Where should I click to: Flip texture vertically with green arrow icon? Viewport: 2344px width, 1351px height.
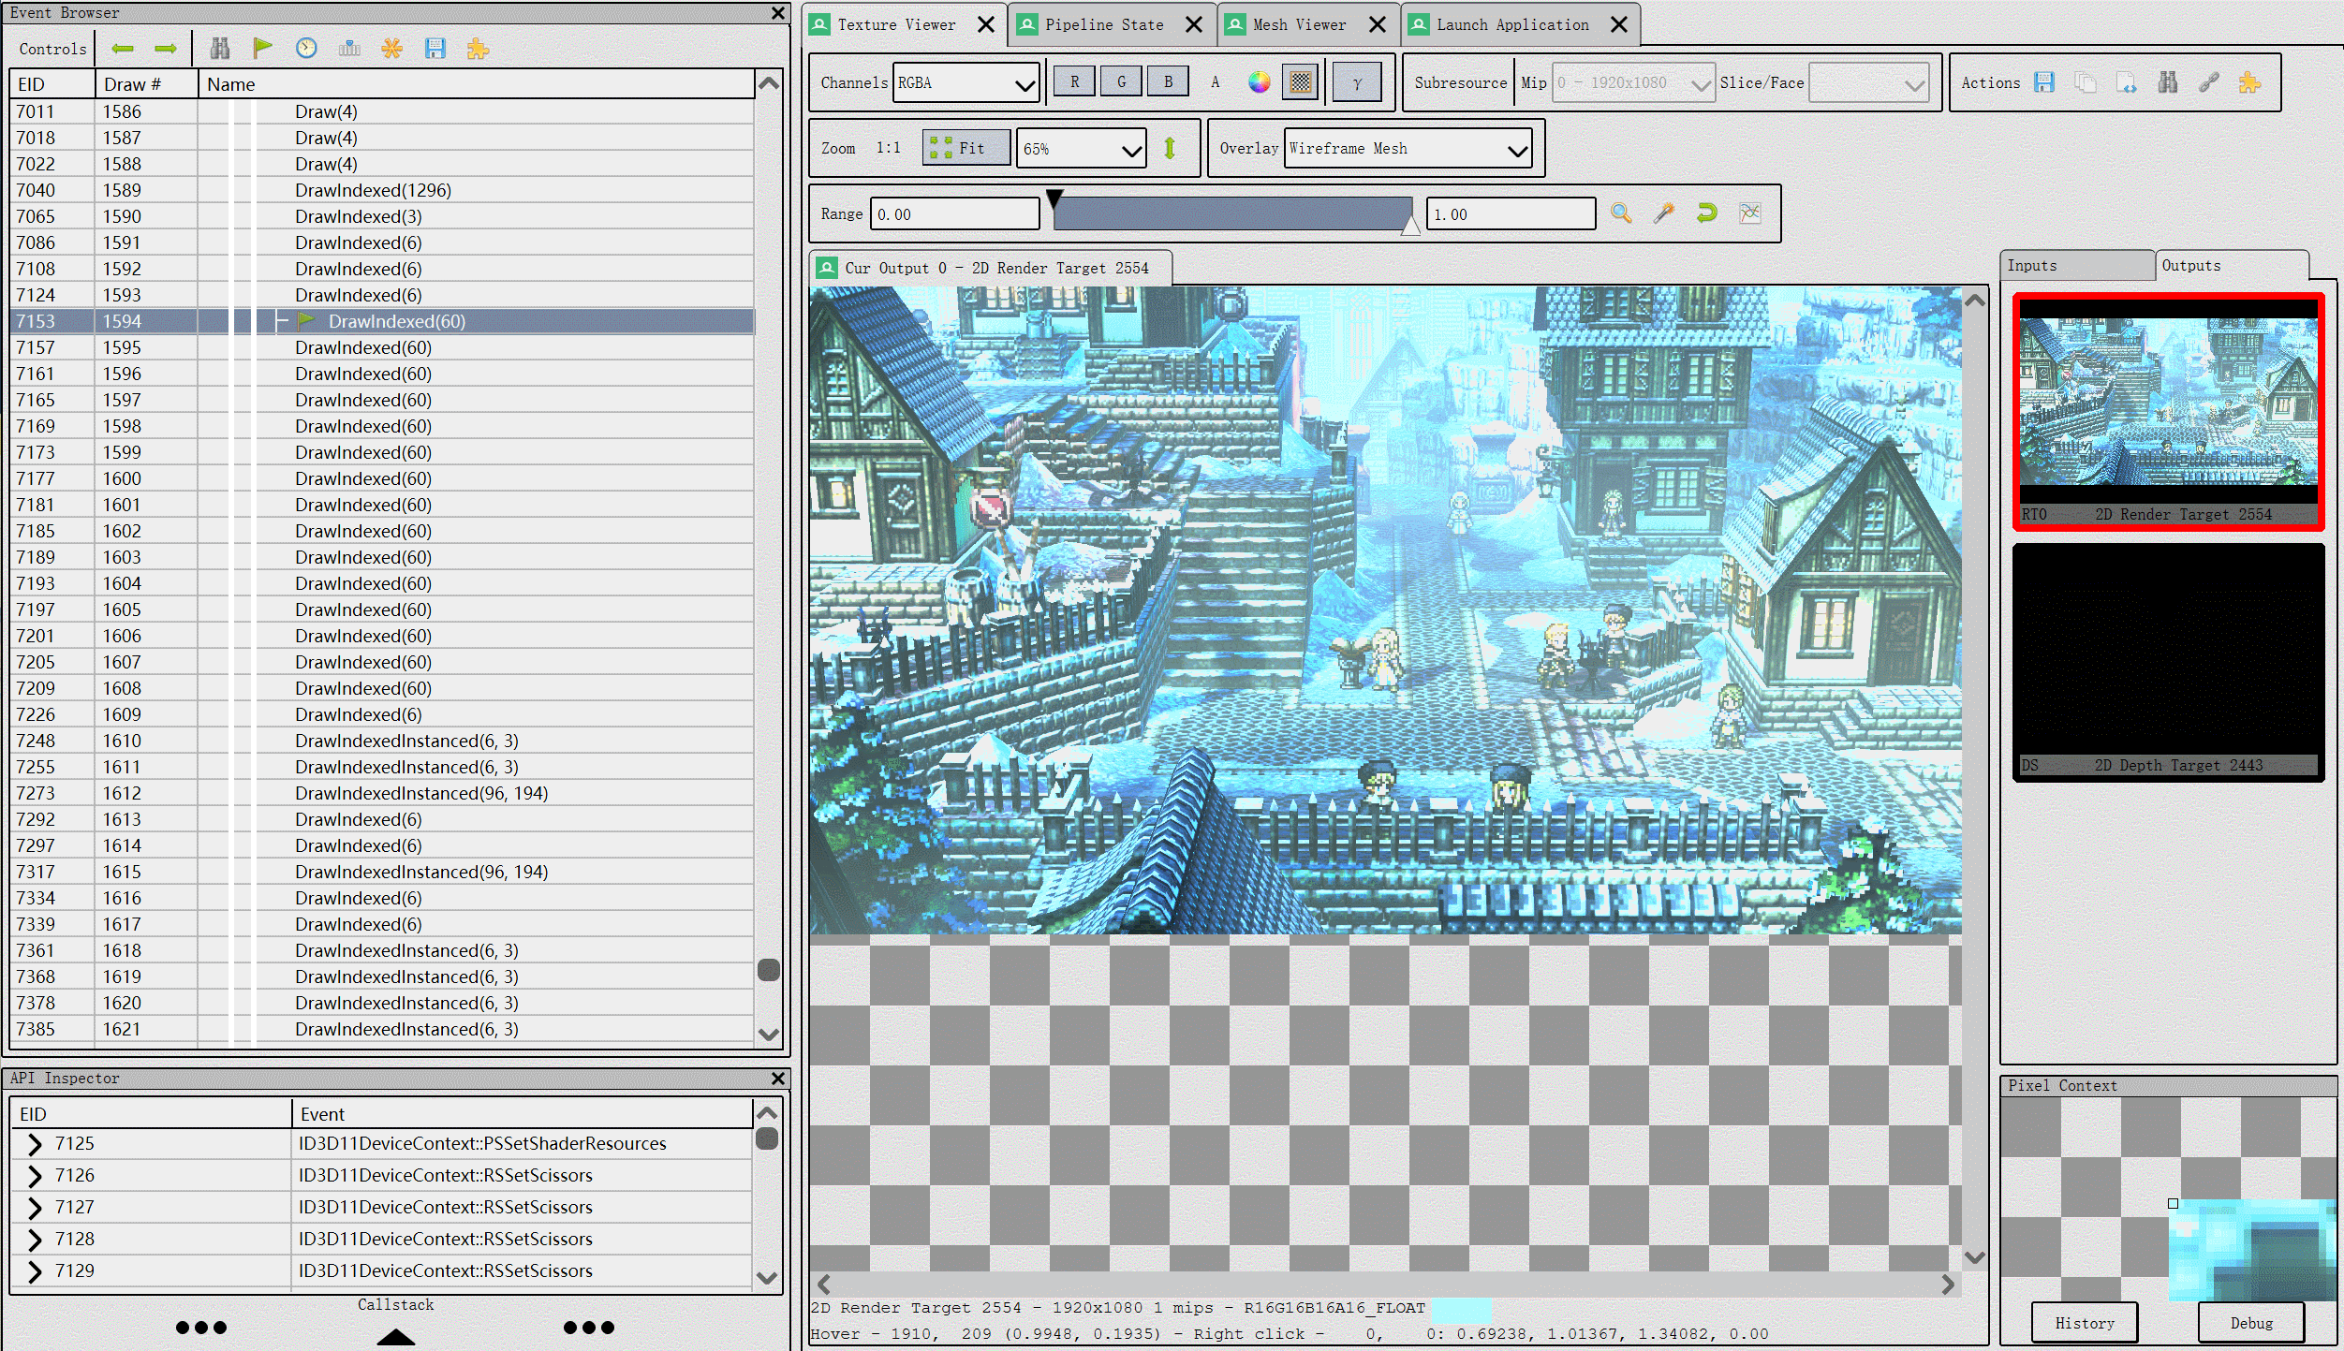pyautogui.click(x=1170, y=148)
